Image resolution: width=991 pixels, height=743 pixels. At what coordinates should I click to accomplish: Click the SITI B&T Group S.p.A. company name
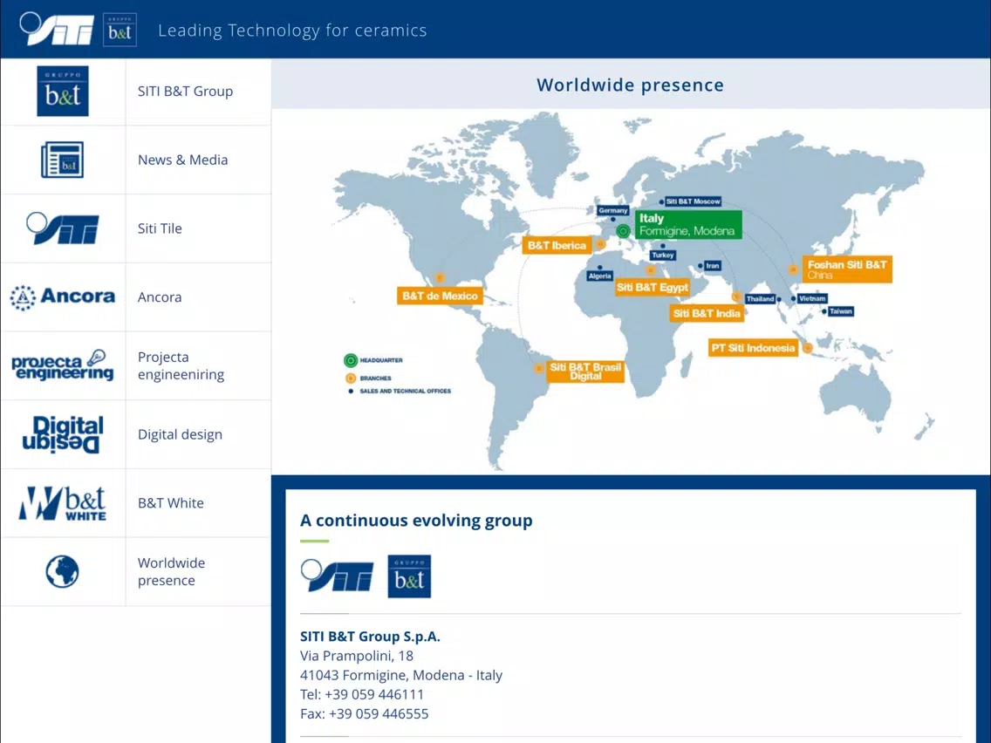pyautogui.click(x=371, y=637)
